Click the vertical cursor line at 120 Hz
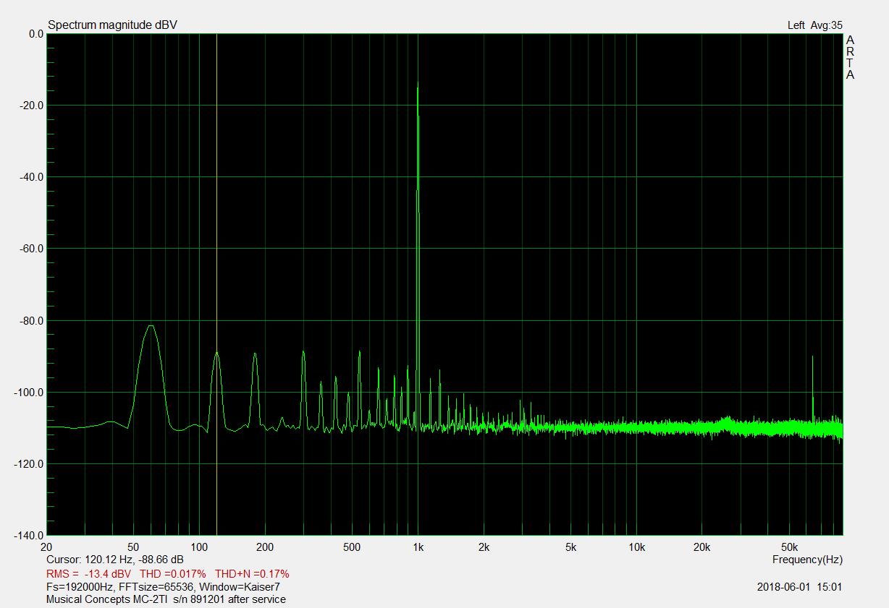 coord(216,284)
